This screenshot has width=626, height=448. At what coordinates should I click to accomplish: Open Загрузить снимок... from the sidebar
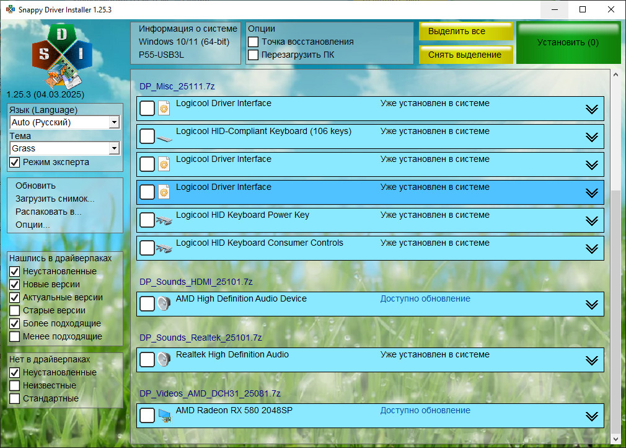[55, 199]
